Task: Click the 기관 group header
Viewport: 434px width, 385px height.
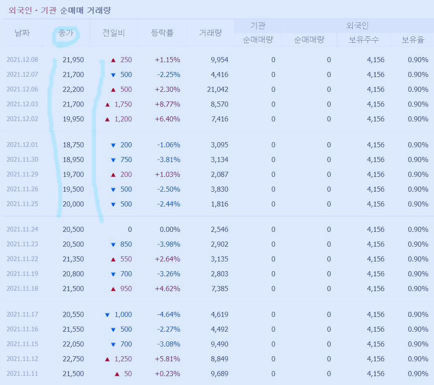Action: tap(258, 25)
